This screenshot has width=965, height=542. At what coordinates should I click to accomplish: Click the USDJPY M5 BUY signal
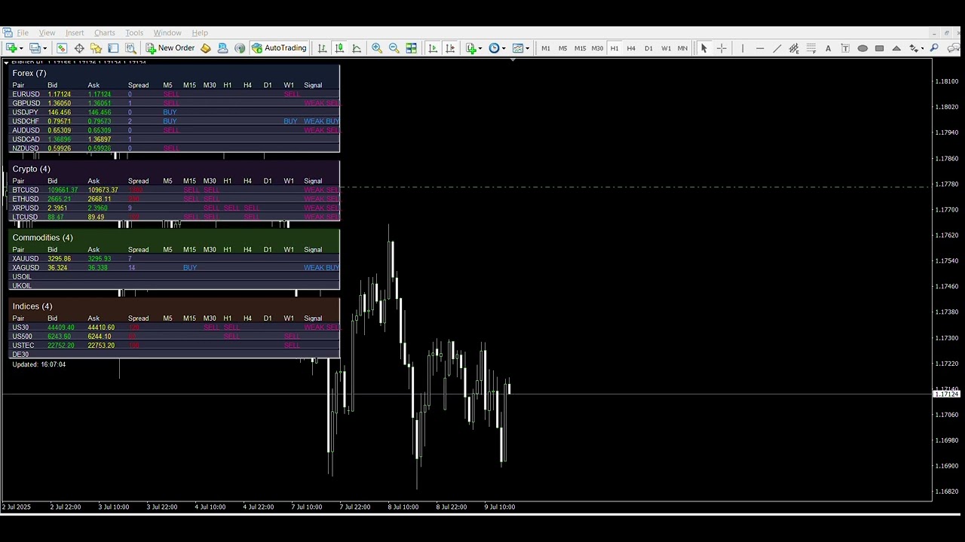click(170, 112)
